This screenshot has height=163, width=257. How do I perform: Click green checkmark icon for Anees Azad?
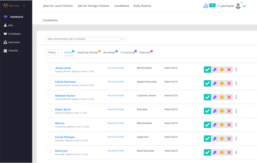[x=207, y=70]
